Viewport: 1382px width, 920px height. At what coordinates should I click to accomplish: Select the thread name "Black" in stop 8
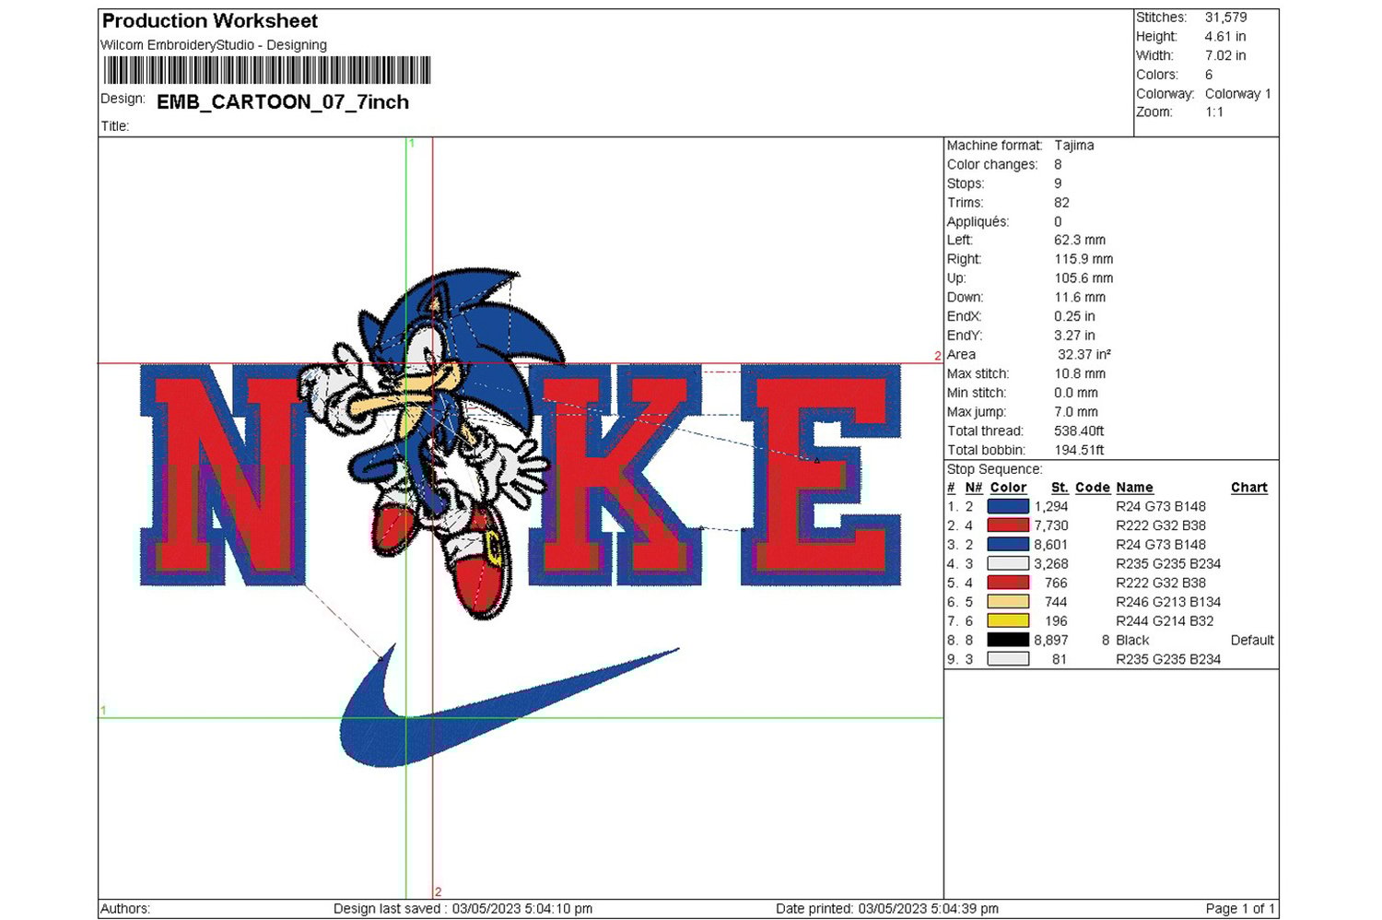[x=1132, y=641]
